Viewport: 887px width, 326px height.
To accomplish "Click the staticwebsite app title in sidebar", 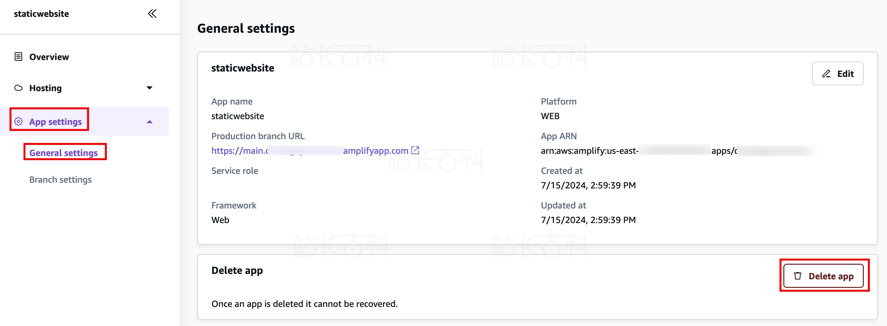I will [41, 14].
